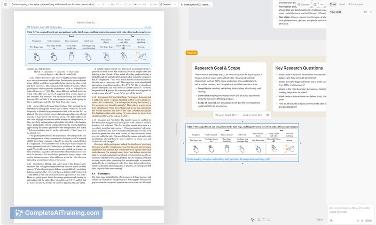Select the pointer tool on canvas toolbar

point(252,220)
